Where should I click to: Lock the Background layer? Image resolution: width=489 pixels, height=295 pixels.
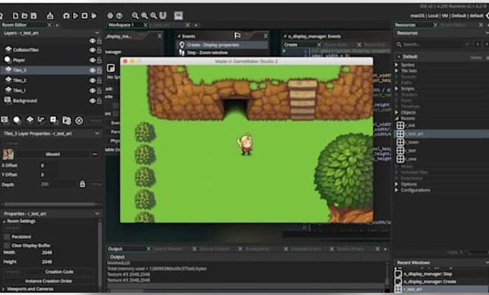point(99,100)
